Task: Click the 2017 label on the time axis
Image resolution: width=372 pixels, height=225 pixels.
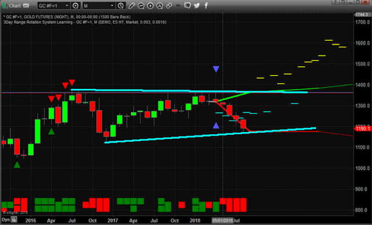Action: [x=113, y=220]
